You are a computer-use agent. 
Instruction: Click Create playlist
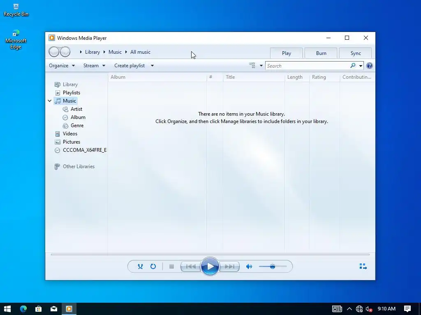(130, 66)
